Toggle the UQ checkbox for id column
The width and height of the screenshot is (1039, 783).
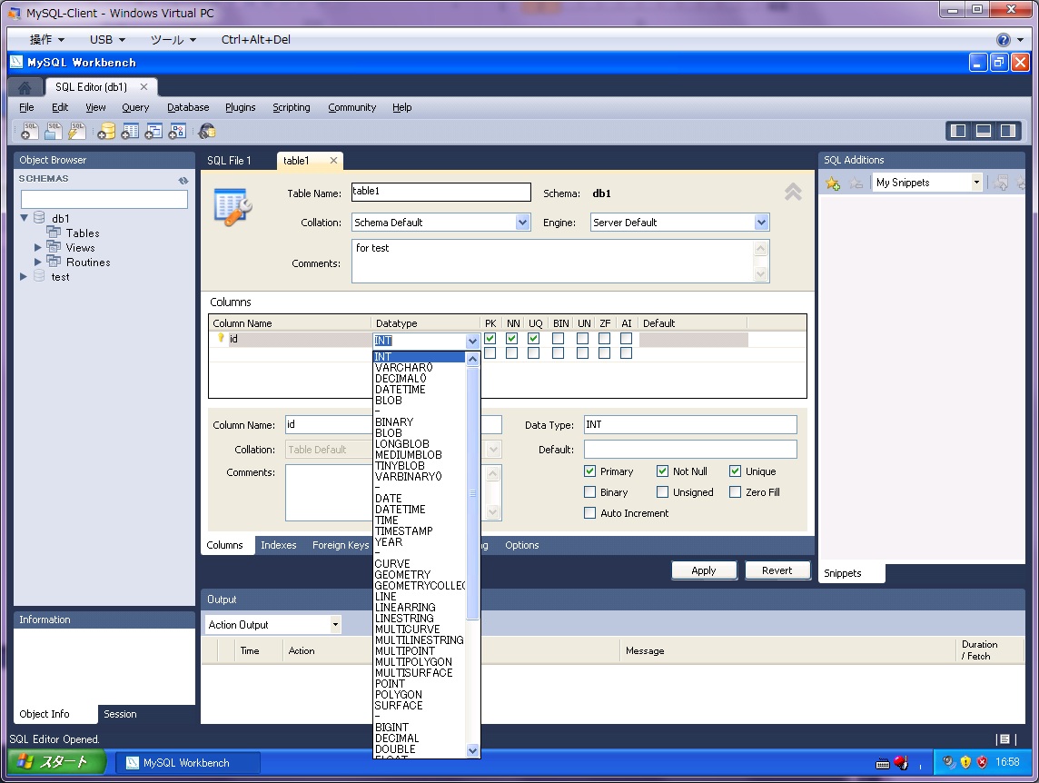(x=533, y=339)
